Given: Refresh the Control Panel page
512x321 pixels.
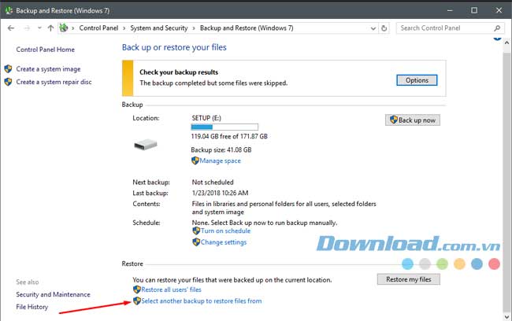Looking at the screenshot, I should (384, 28).
